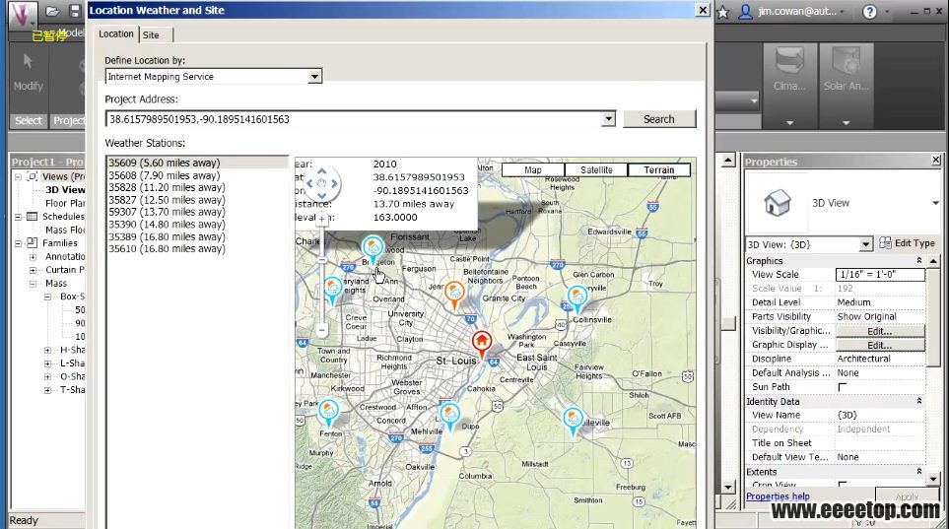Collapse the Views node in project browser

click(x=18, y=176)
